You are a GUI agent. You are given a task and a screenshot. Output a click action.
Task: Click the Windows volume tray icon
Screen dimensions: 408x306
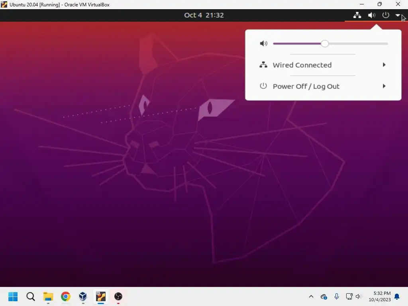point(359,296)
